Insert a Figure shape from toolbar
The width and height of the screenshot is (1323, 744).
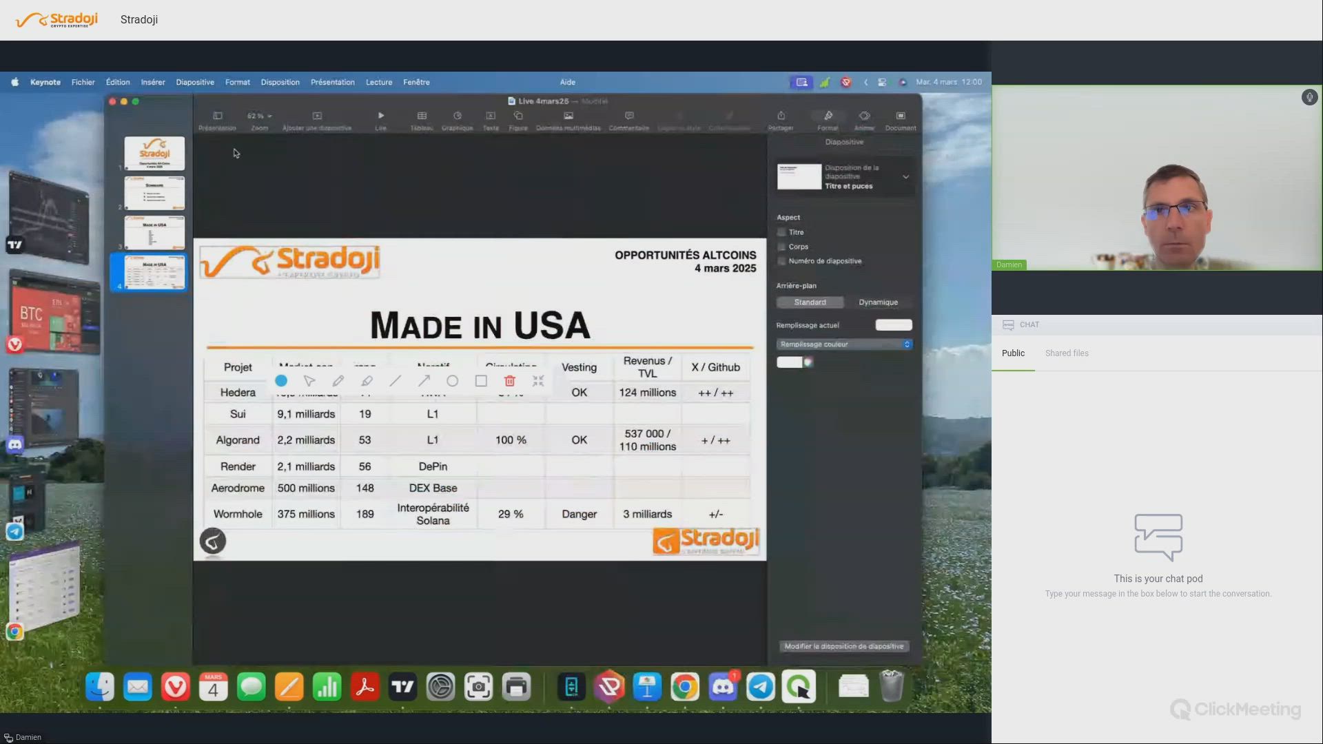pos(518,121)
